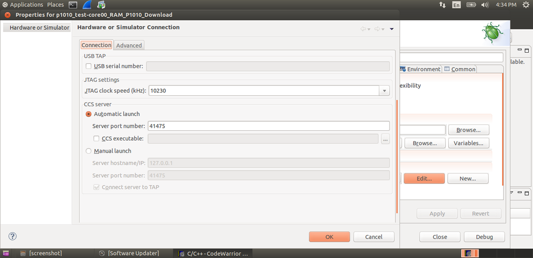Click the launcher icon right of Wireshark

point(101,5)
